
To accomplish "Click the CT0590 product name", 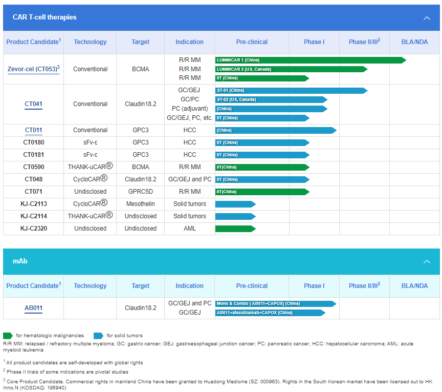I will 34,167.
